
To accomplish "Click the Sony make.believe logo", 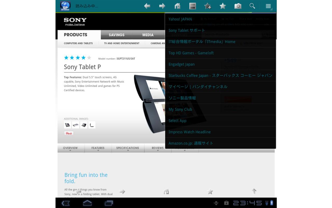I will [75, 22].
